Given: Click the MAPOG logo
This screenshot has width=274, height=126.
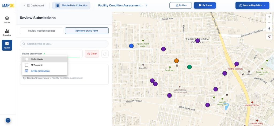Looking at the screenshot, I should [x=8, y=5].
